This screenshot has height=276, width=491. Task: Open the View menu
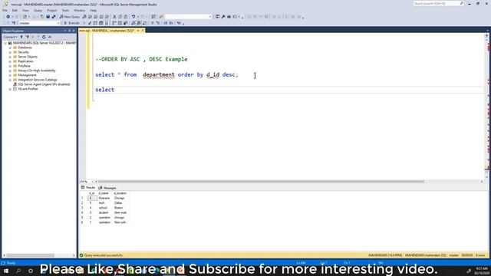(25, 10)
